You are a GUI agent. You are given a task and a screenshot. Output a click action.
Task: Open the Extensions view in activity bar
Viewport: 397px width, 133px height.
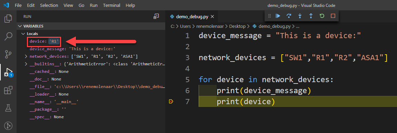pyautogui.click(x=8, y=90)
